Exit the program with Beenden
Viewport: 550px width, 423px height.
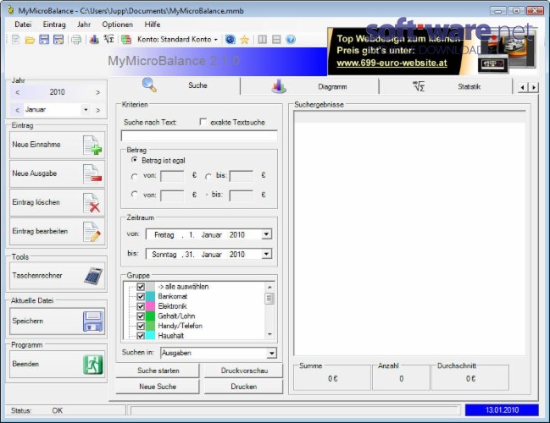pyautogui.click(x=57, y=364)
